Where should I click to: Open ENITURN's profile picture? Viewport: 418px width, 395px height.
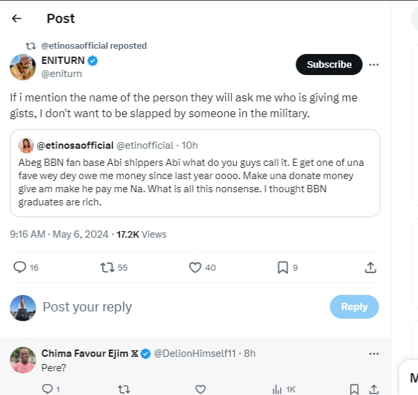[23, 67]
